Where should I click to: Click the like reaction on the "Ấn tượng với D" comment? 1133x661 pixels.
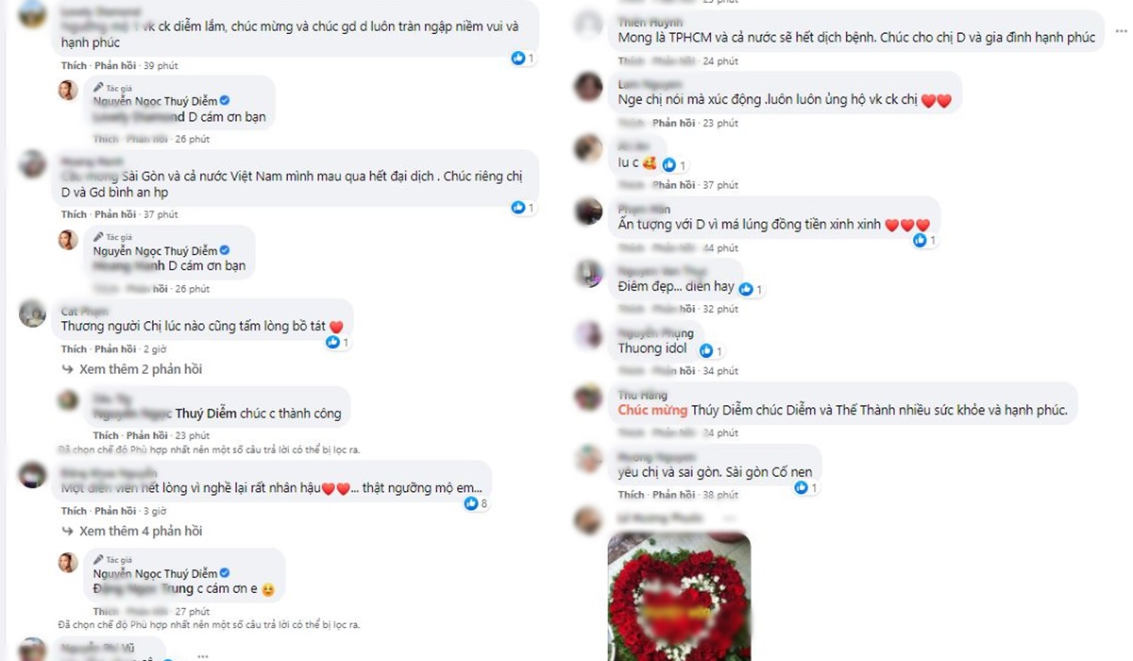click(920, 241)
